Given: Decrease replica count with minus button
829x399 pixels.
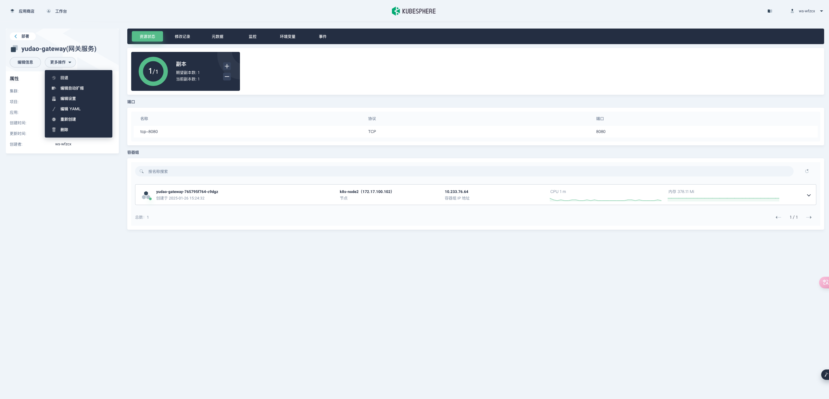Looking at the screenshot, I should 227,77.
